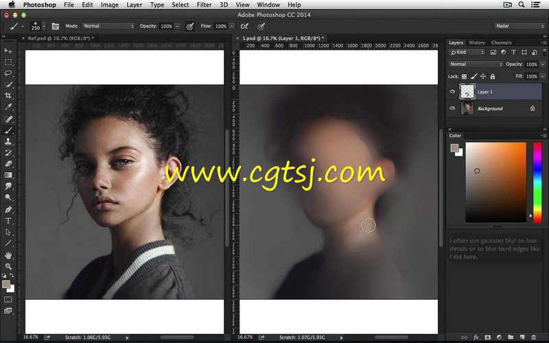Create a new layer group
This screenshot has height=343, width=549.
tap(511, 338)
